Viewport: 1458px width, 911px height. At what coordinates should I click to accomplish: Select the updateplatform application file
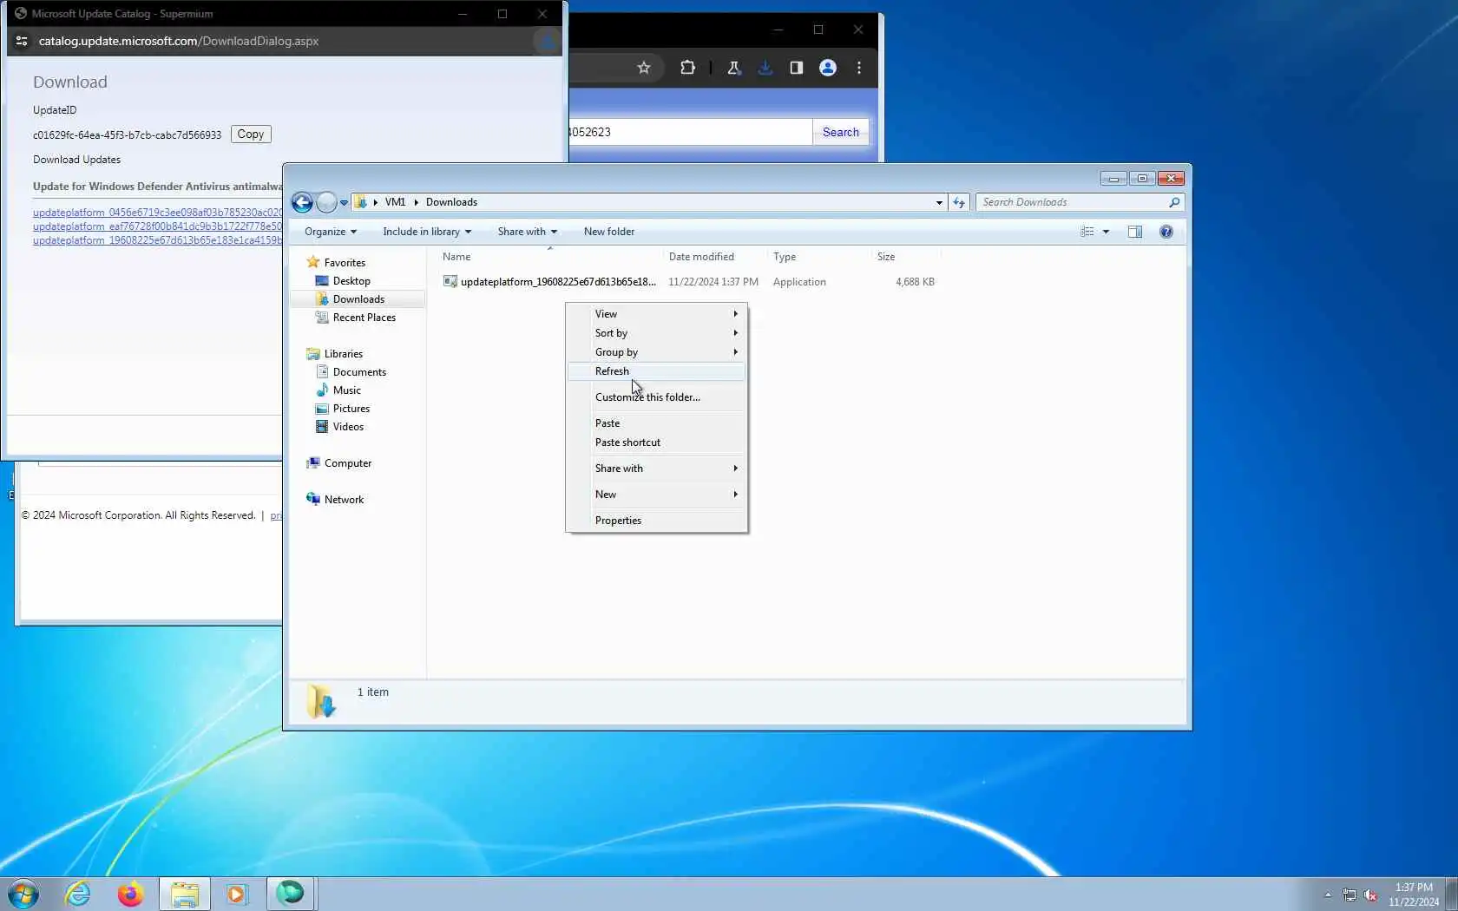pos(558,282)
